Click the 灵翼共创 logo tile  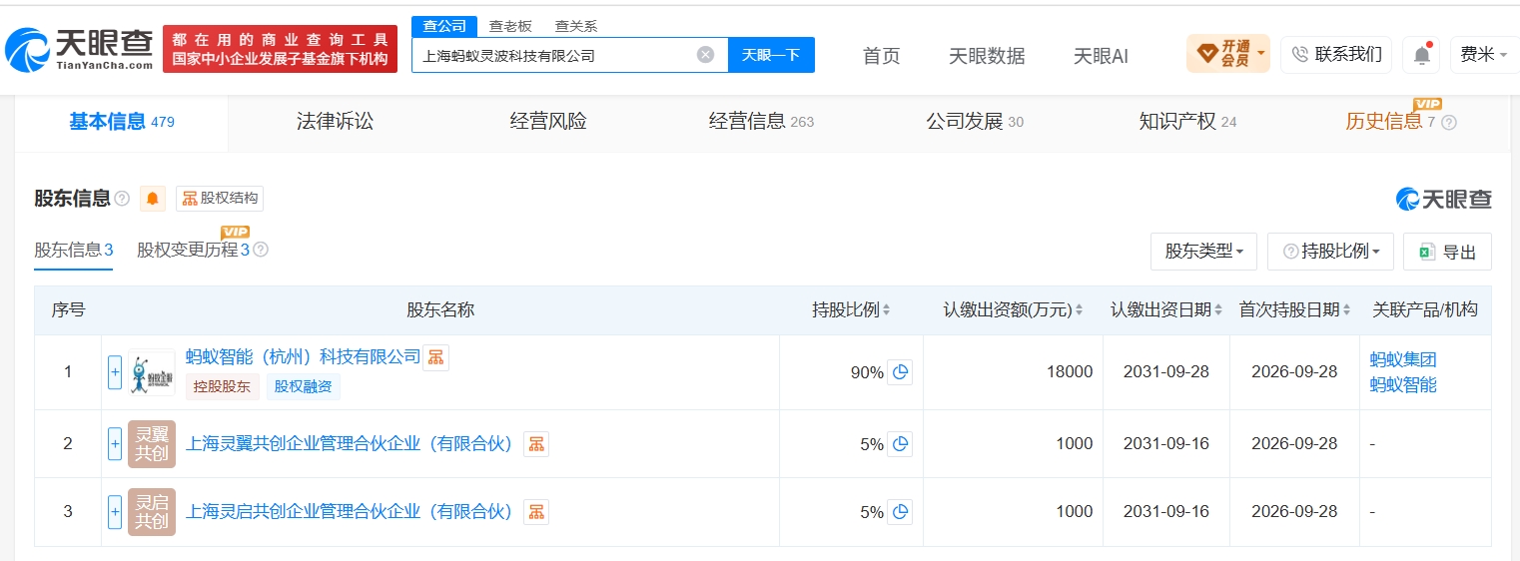tap(152, 444)
